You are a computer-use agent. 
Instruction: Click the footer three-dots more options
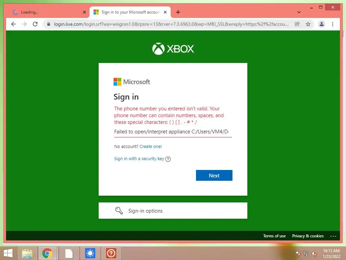(x=333, y=236)
